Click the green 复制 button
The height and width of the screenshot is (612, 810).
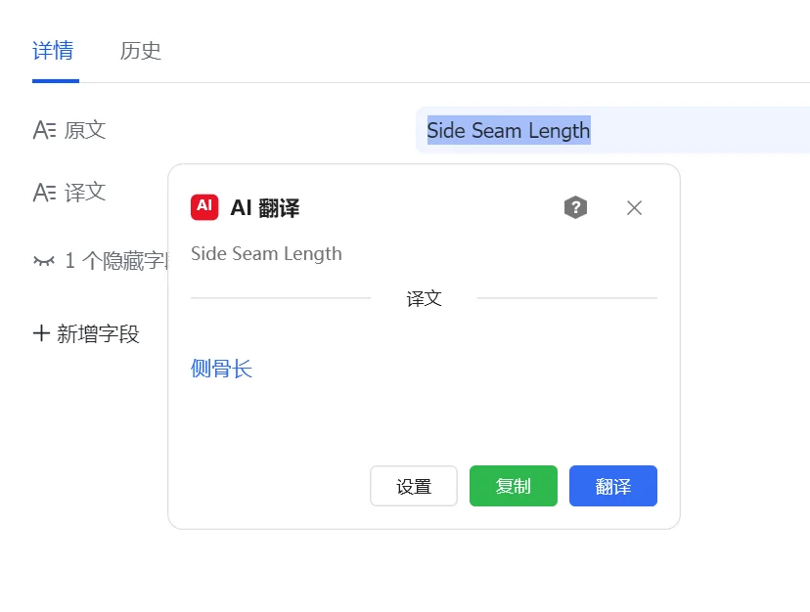click(514, 486)
